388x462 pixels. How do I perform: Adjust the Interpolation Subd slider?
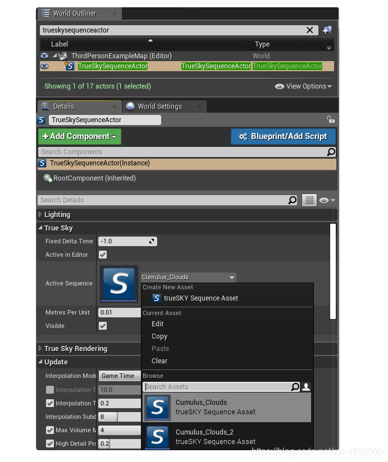120,417
